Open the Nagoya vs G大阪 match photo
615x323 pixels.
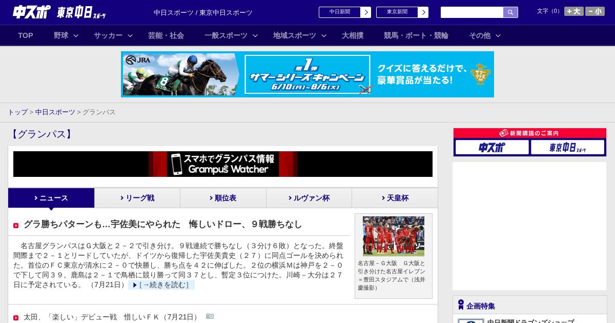[394, 236]
